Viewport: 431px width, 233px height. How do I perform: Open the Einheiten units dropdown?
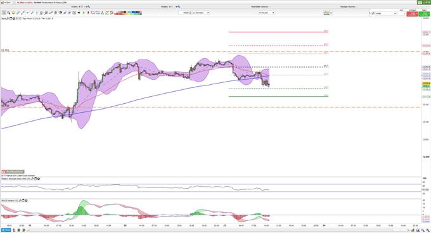(x=201, y=13)
